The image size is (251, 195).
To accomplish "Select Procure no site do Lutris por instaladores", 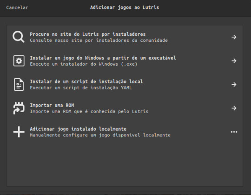I will [88, 34].
